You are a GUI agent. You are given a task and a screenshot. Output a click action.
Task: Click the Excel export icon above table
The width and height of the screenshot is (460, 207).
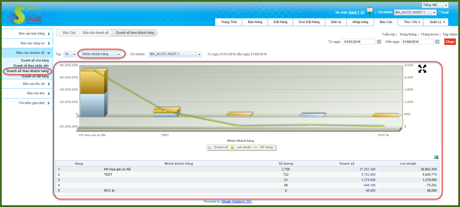(x=436, y=157)
